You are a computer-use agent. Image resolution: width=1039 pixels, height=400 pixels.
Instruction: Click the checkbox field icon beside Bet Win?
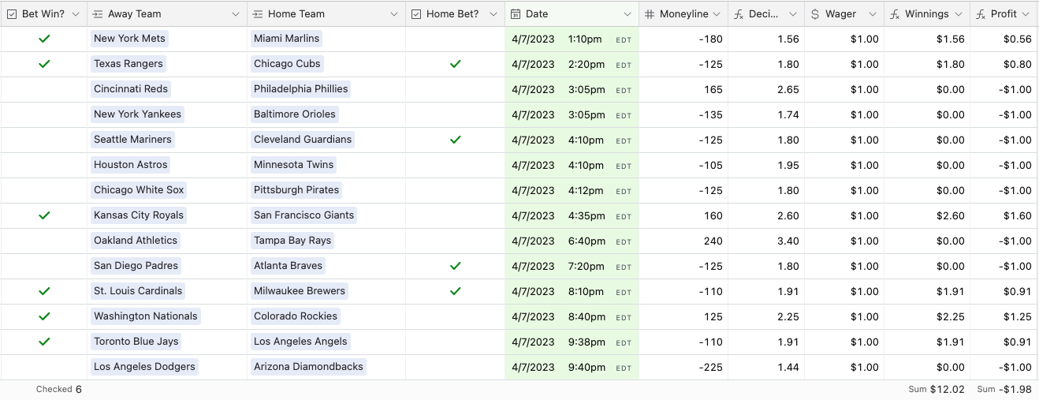coord(12,14)
